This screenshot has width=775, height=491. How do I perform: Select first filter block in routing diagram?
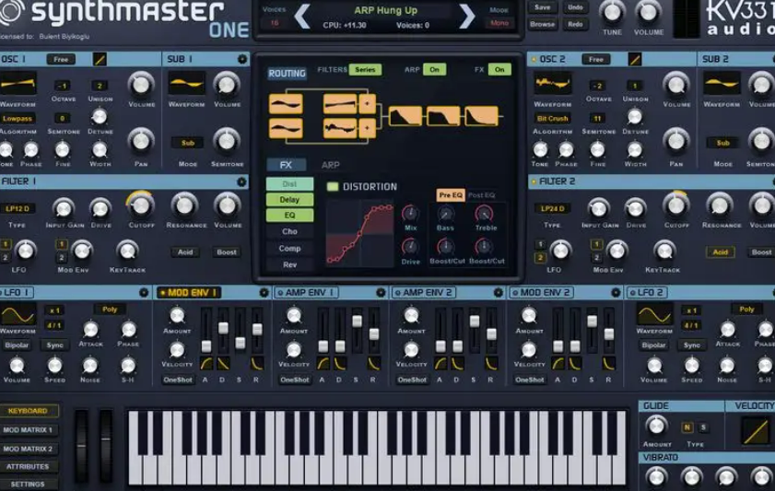tap(405, 117)
